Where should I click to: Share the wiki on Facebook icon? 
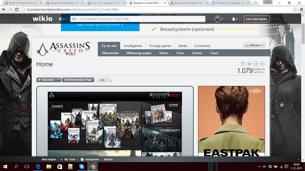click(x=243, y=64)
